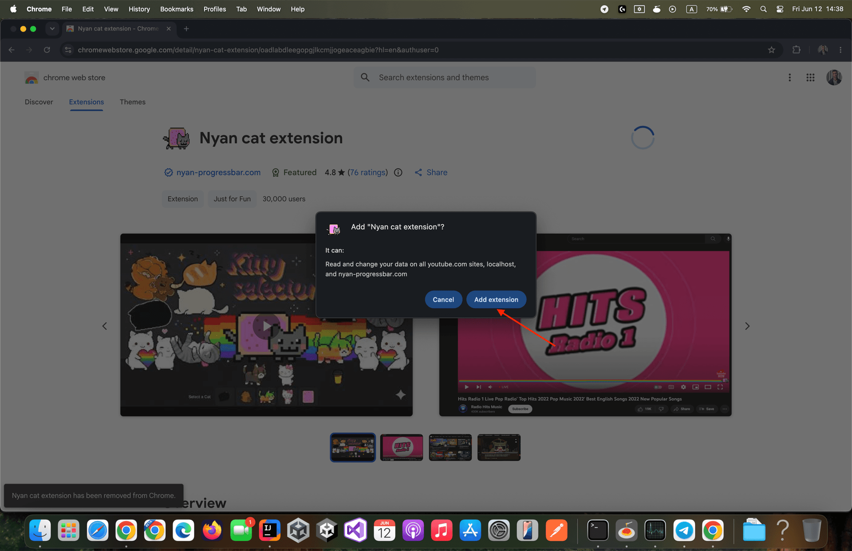Open the Wi-Fi status menu
852x551 pixels.
(746, 9)
